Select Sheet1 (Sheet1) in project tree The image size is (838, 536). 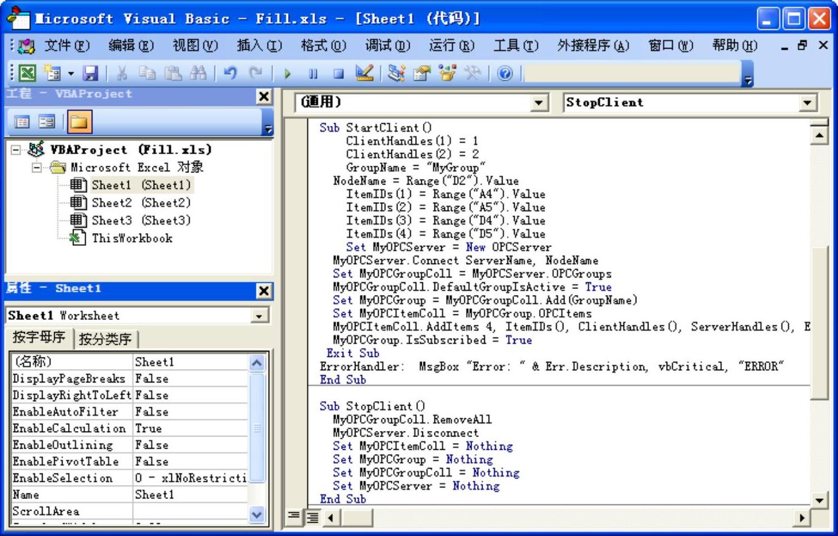click(141, 185)
